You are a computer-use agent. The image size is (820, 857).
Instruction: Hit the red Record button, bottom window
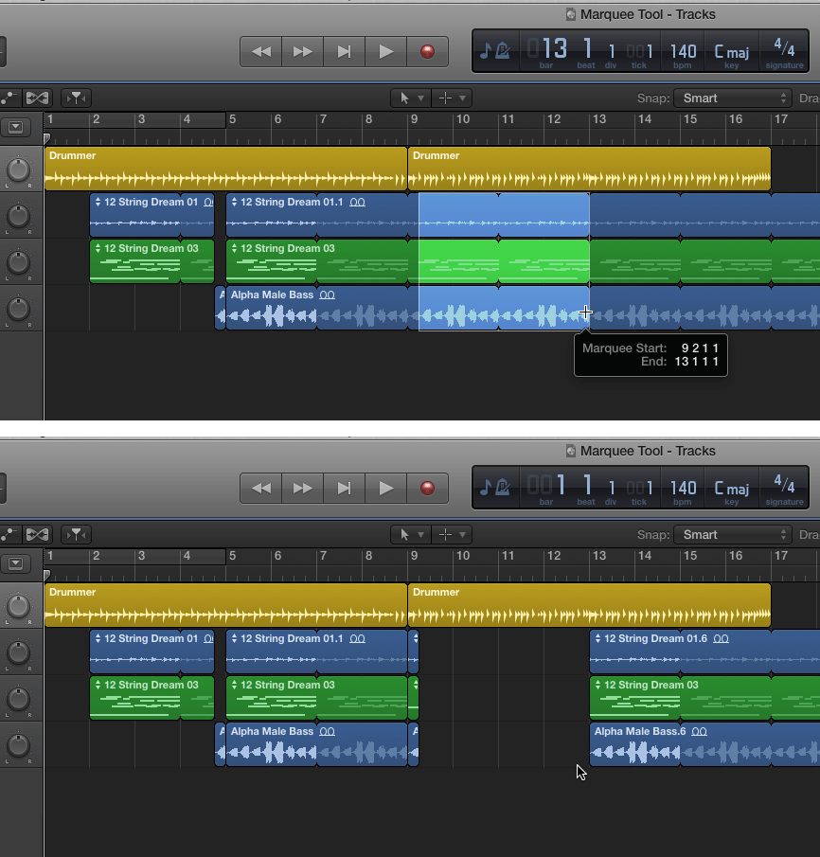click(x=427, y=488)
